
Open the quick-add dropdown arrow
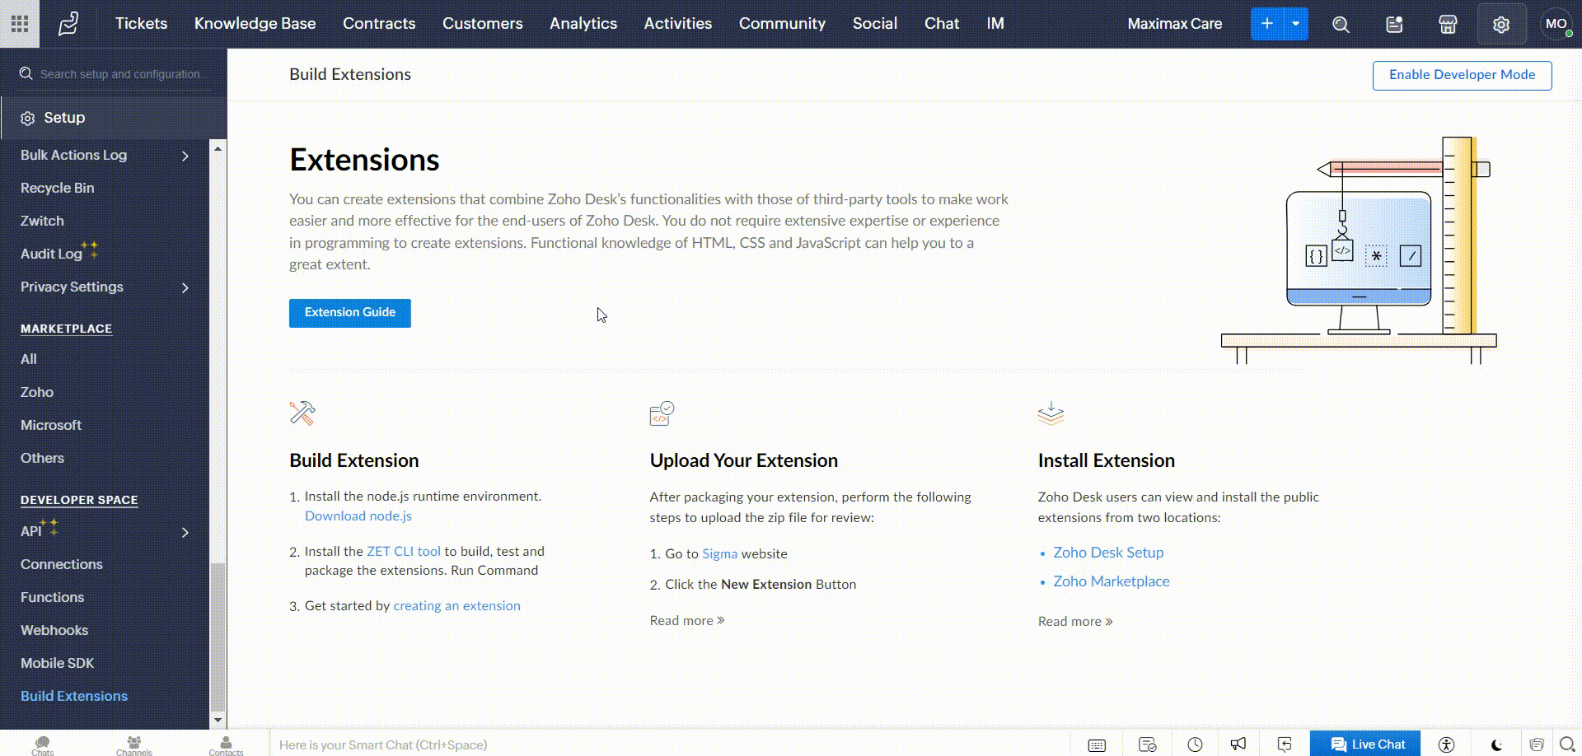pyautogui.click(x=1296, y=24)
